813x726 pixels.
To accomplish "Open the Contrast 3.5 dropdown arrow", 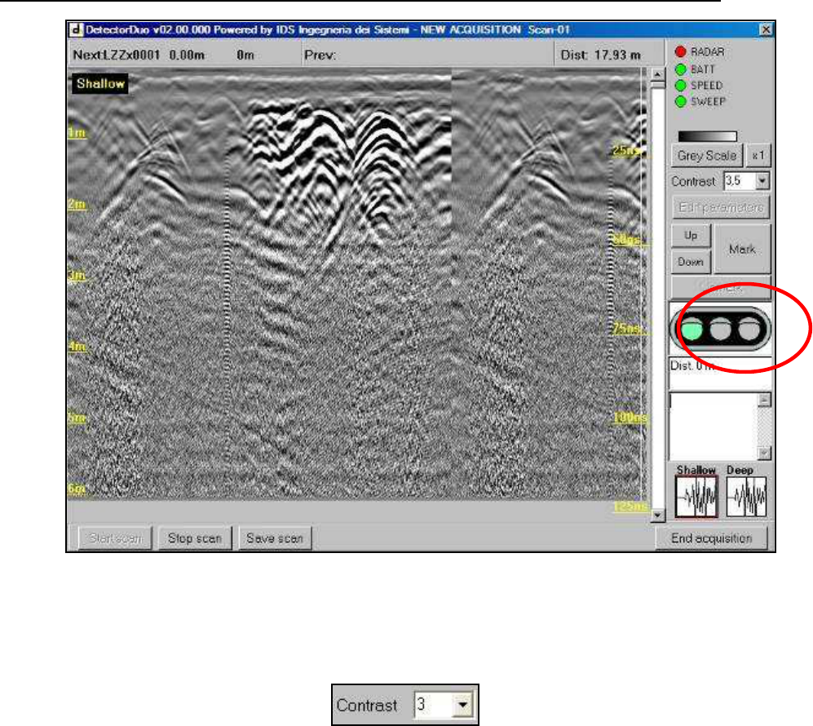I will click(x=762, y=181).
